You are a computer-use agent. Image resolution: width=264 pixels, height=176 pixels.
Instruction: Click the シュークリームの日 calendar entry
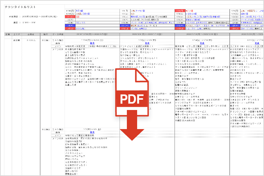[x=195, y=29]
